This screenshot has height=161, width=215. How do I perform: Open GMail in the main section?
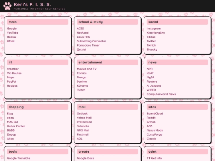pyautogui.click(x=11, y=41)
